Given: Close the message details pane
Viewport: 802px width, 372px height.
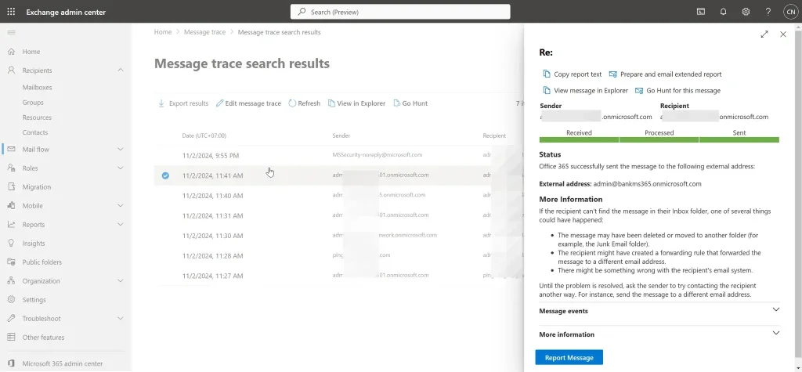Looking at the screenshot, I should (x=783, y=34).
